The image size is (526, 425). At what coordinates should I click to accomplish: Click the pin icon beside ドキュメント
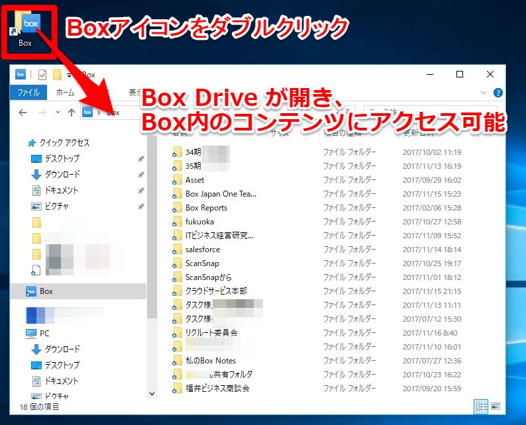pyautogui.click(x=141, y=191)
